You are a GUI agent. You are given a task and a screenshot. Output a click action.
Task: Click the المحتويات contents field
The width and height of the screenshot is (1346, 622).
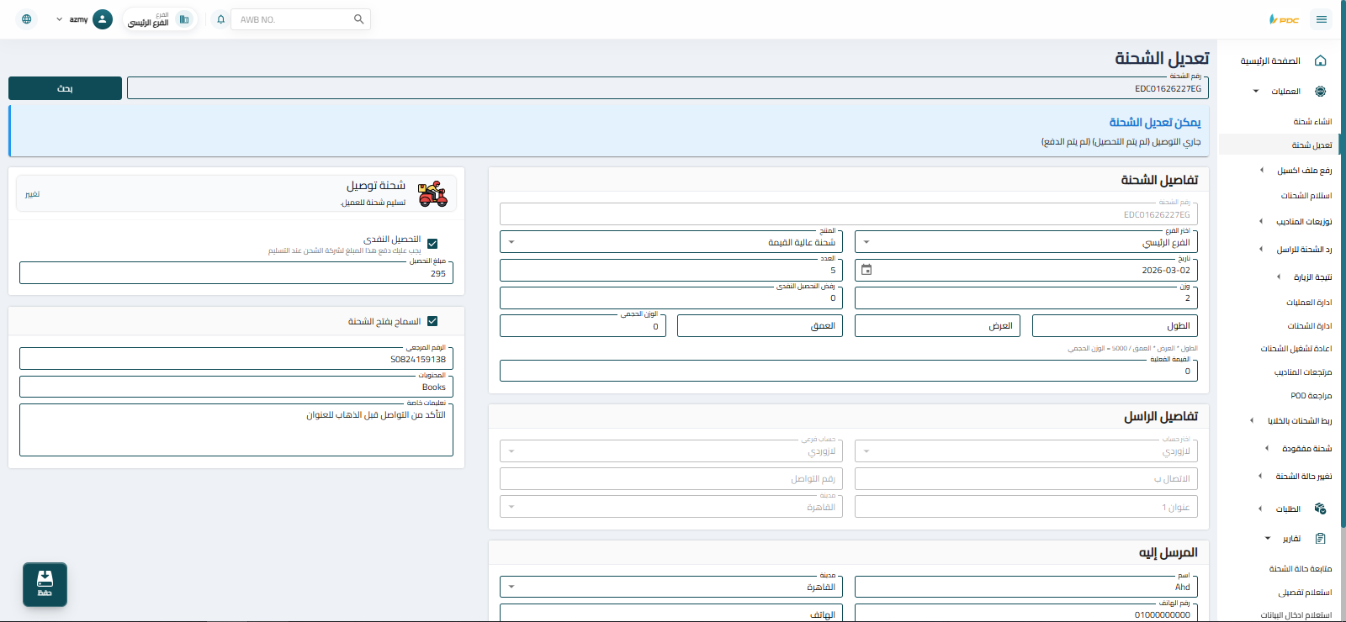[x=236, y=387]
